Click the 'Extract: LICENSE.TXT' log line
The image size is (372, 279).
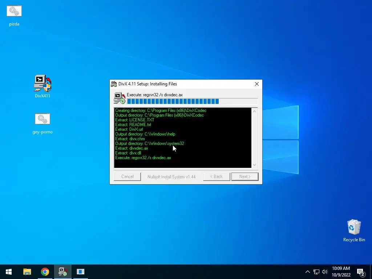(134, 120)
